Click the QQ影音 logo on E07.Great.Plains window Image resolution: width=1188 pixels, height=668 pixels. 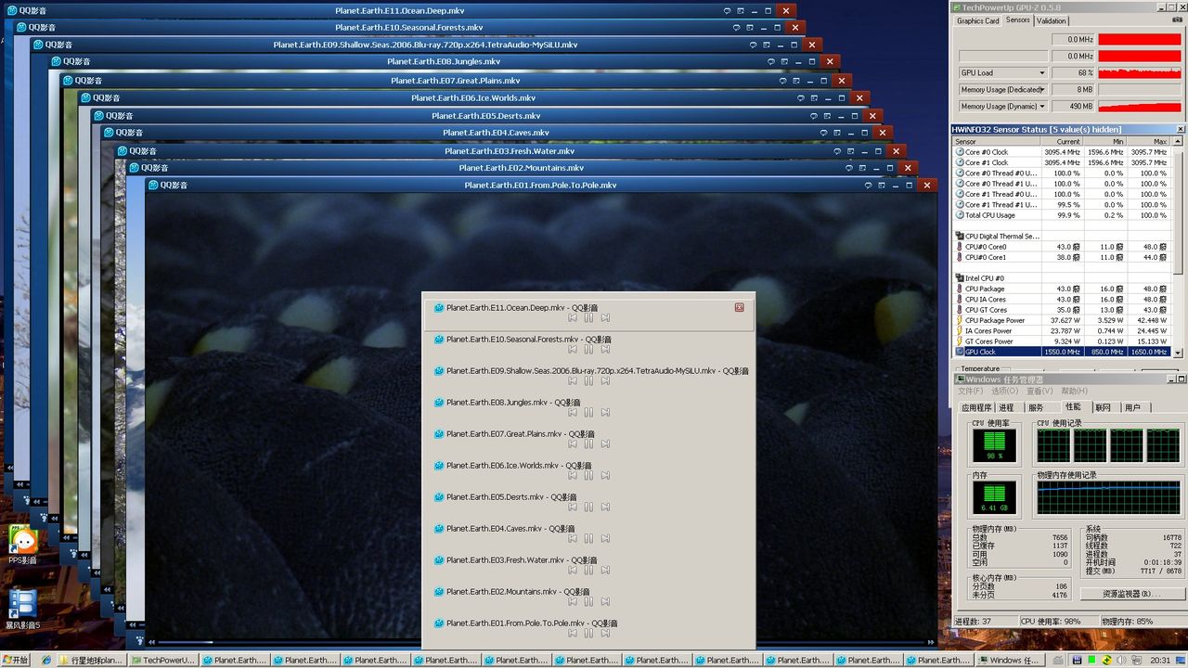[83, 81]
